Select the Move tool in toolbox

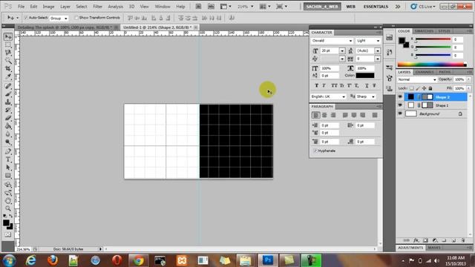(x=8, y=36)
